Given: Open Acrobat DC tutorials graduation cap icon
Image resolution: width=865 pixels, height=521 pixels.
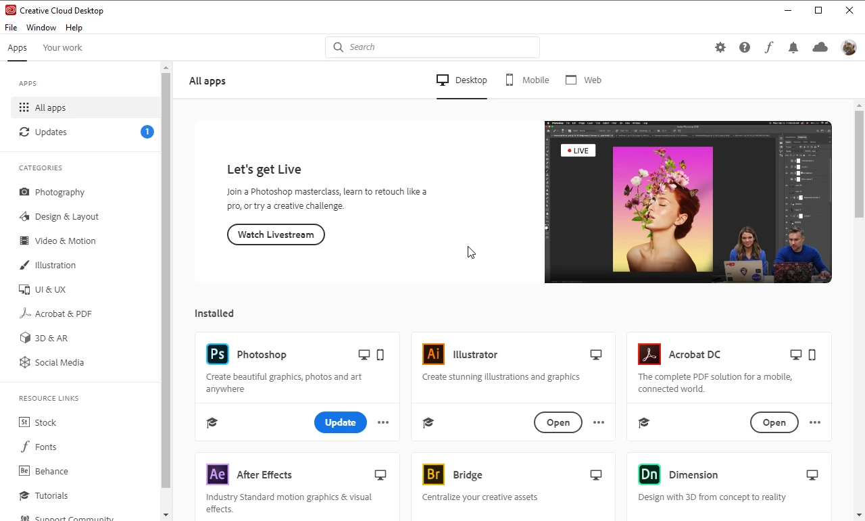Looking at the screenshot, I should pos(644,422).
